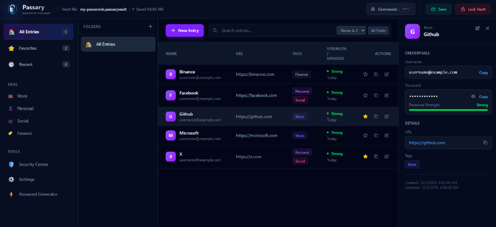Save the vault

tap(438, 9)
